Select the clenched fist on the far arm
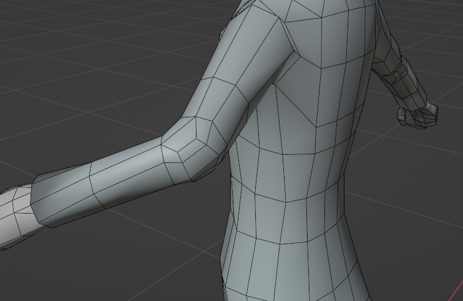The height and width of the screenshot is (301, 463). pos(417,115)
